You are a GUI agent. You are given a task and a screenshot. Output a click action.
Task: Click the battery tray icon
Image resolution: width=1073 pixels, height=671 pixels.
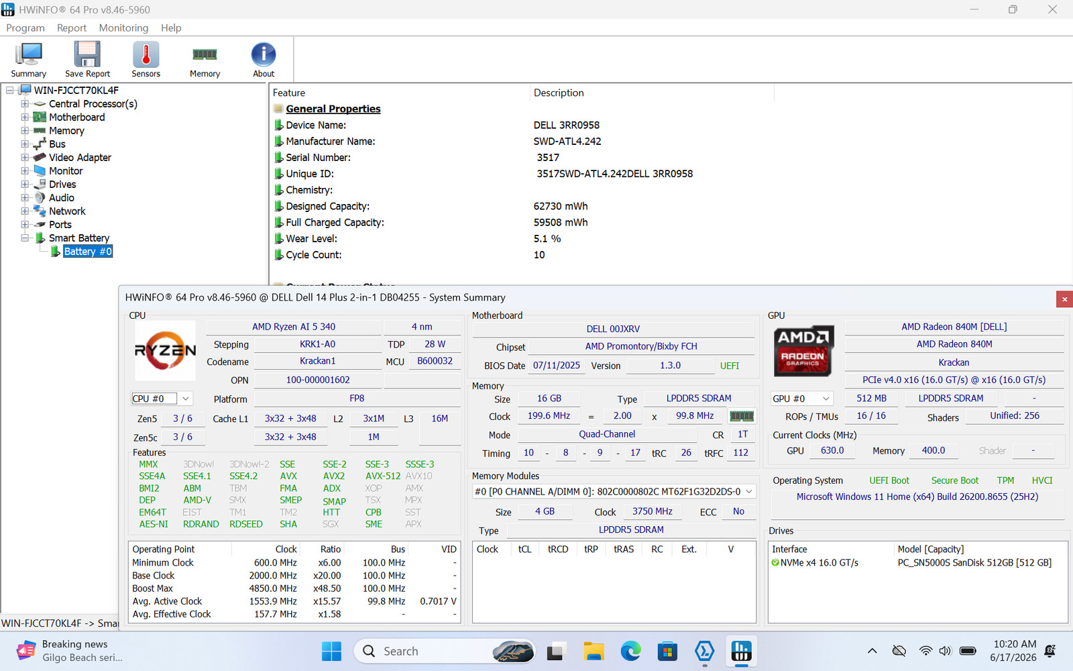coord(967,651)
